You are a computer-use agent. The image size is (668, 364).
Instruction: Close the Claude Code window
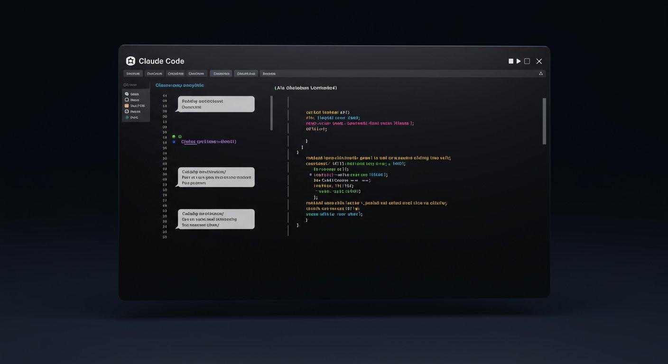point(539,61)
